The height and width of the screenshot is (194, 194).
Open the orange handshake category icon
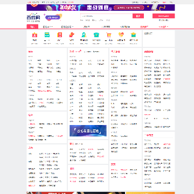coord(121,35)
